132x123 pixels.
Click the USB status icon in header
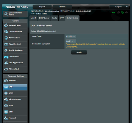[x=126, y=12]
